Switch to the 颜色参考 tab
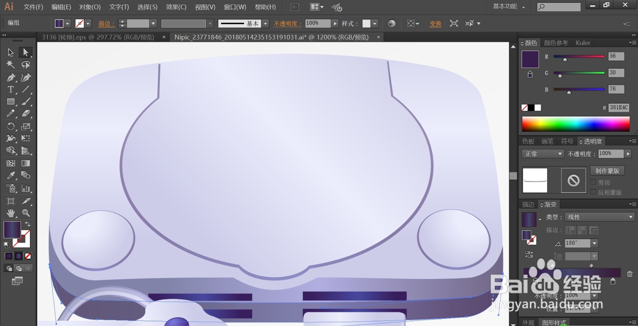Viewport: 638px width, 326px height. [556, 43]
